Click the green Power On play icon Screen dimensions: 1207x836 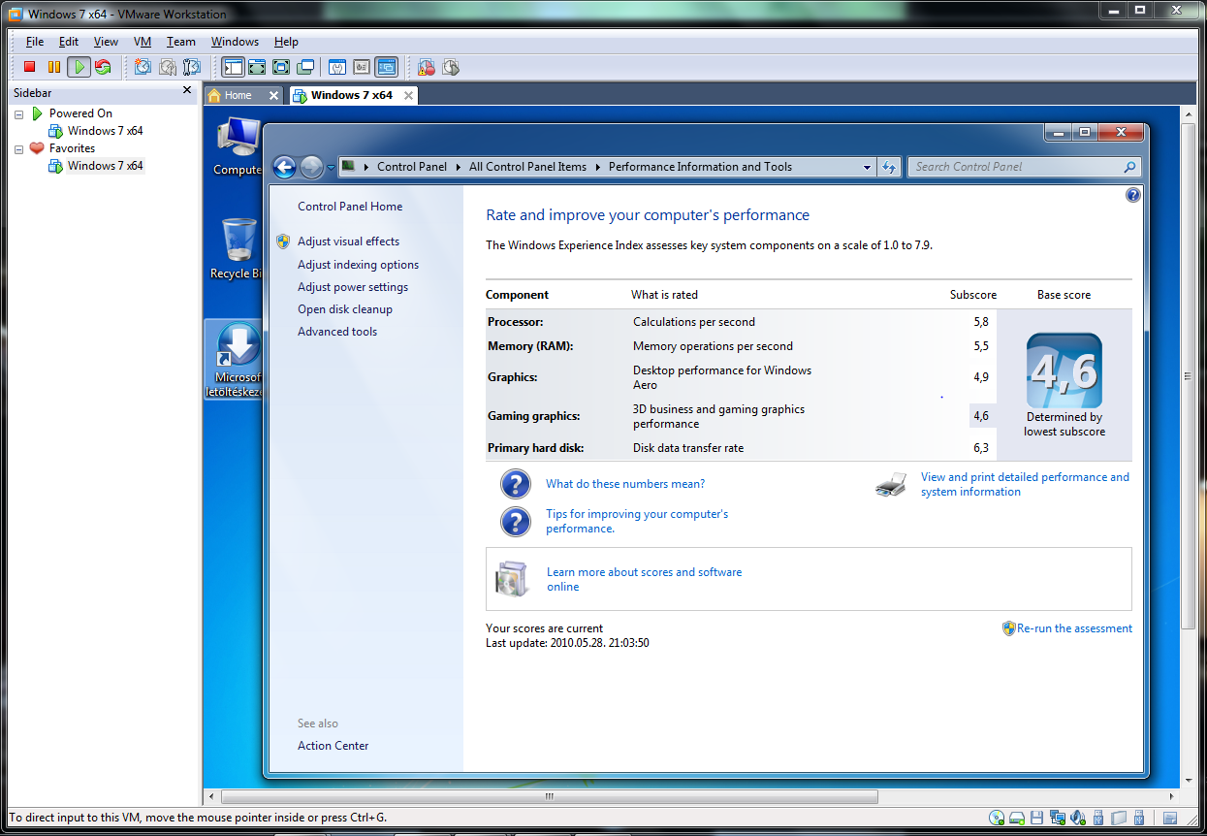[x=79, y=67]
